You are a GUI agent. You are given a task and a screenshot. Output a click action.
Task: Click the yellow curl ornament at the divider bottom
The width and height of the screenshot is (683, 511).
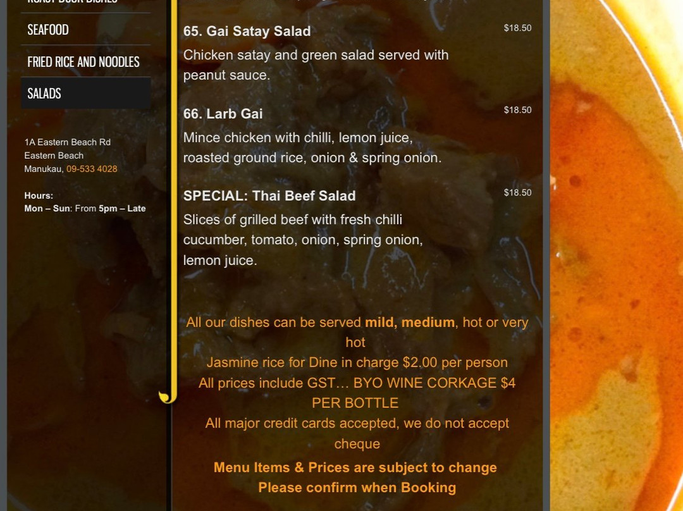point(166,397)
